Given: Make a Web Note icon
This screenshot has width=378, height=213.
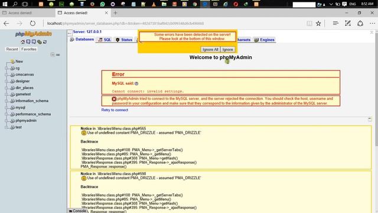Looking at the screenshot, I should 348,23.
